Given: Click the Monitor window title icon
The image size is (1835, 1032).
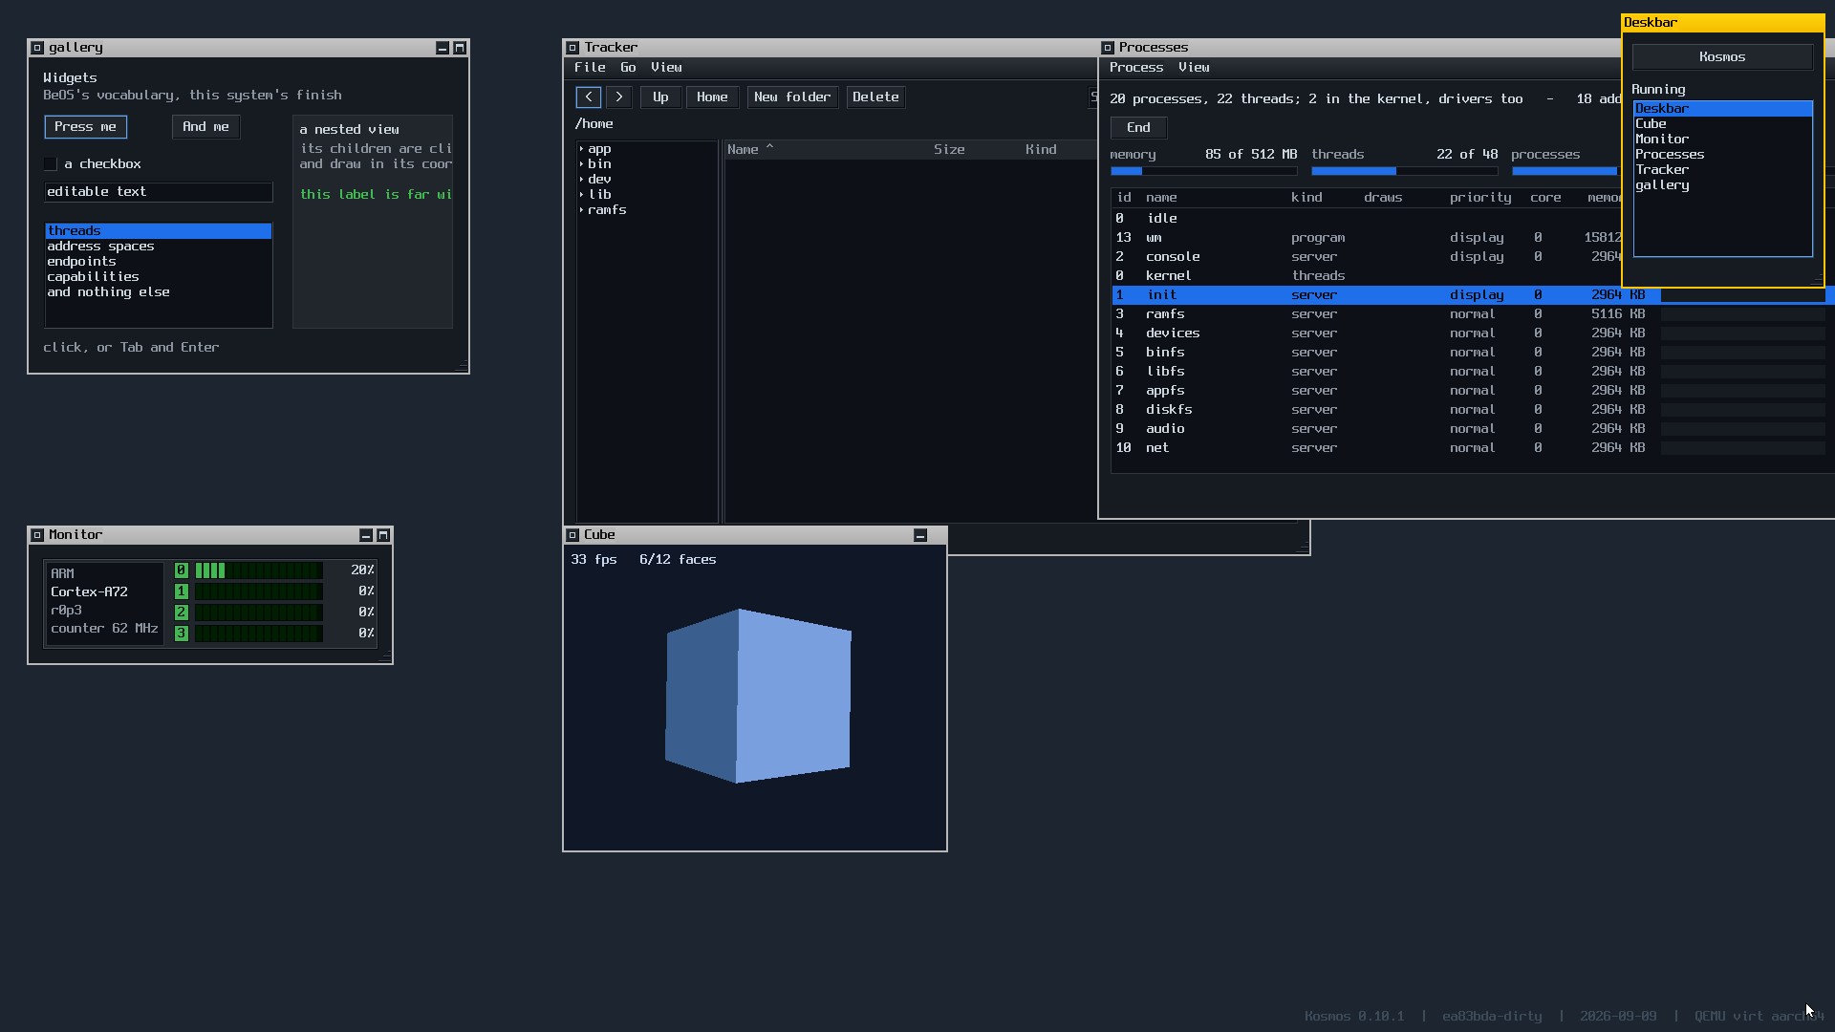Looking at the screenshot, I should [37, 535].
